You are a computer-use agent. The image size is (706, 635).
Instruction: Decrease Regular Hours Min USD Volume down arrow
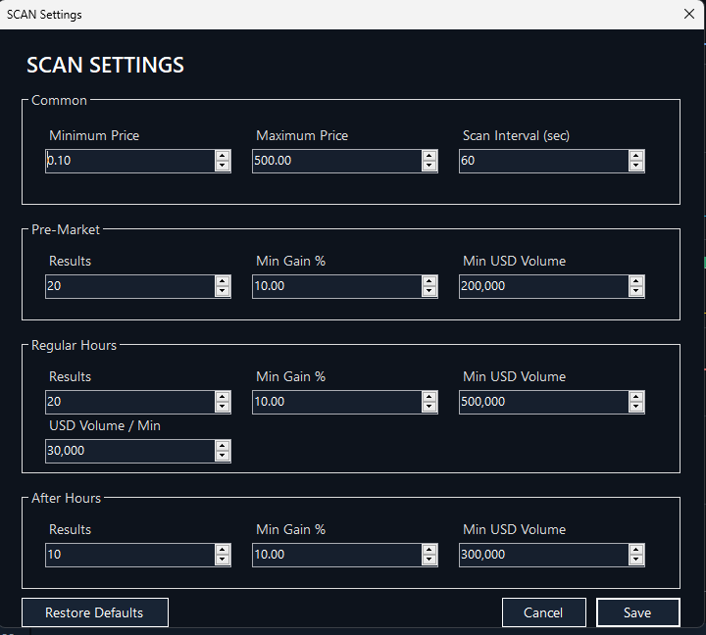point(635,408)
